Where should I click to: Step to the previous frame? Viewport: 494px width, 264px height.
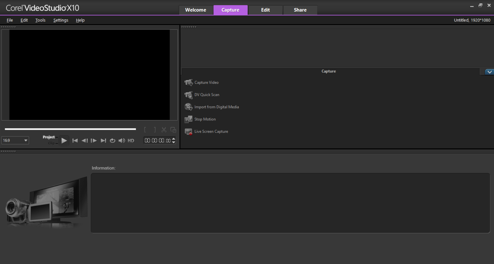[x=84, y=141]
